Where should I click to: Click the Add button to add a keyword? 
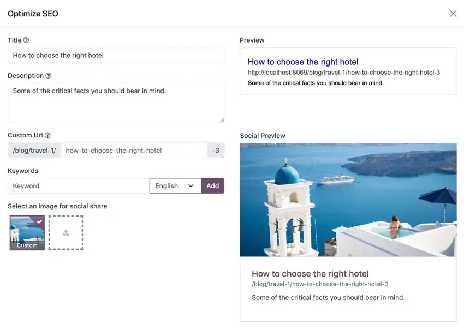pos(212,185)
